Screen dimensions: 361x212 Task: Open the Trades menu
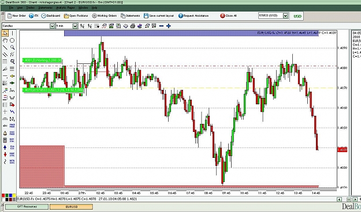[30, 7]
